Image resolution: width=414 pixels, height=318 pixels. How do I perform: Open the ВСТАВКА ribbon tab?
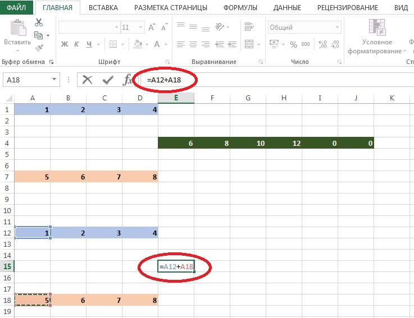[103, 8]
